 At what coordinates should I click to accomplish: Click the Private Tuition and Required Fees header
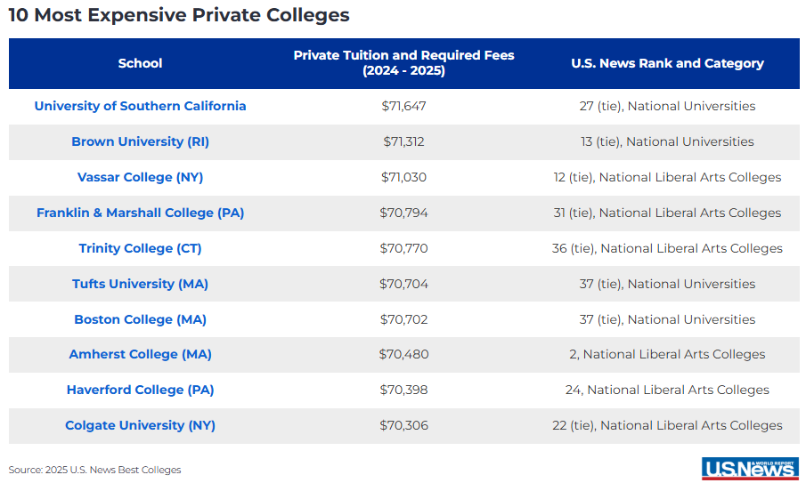[403, 63]
